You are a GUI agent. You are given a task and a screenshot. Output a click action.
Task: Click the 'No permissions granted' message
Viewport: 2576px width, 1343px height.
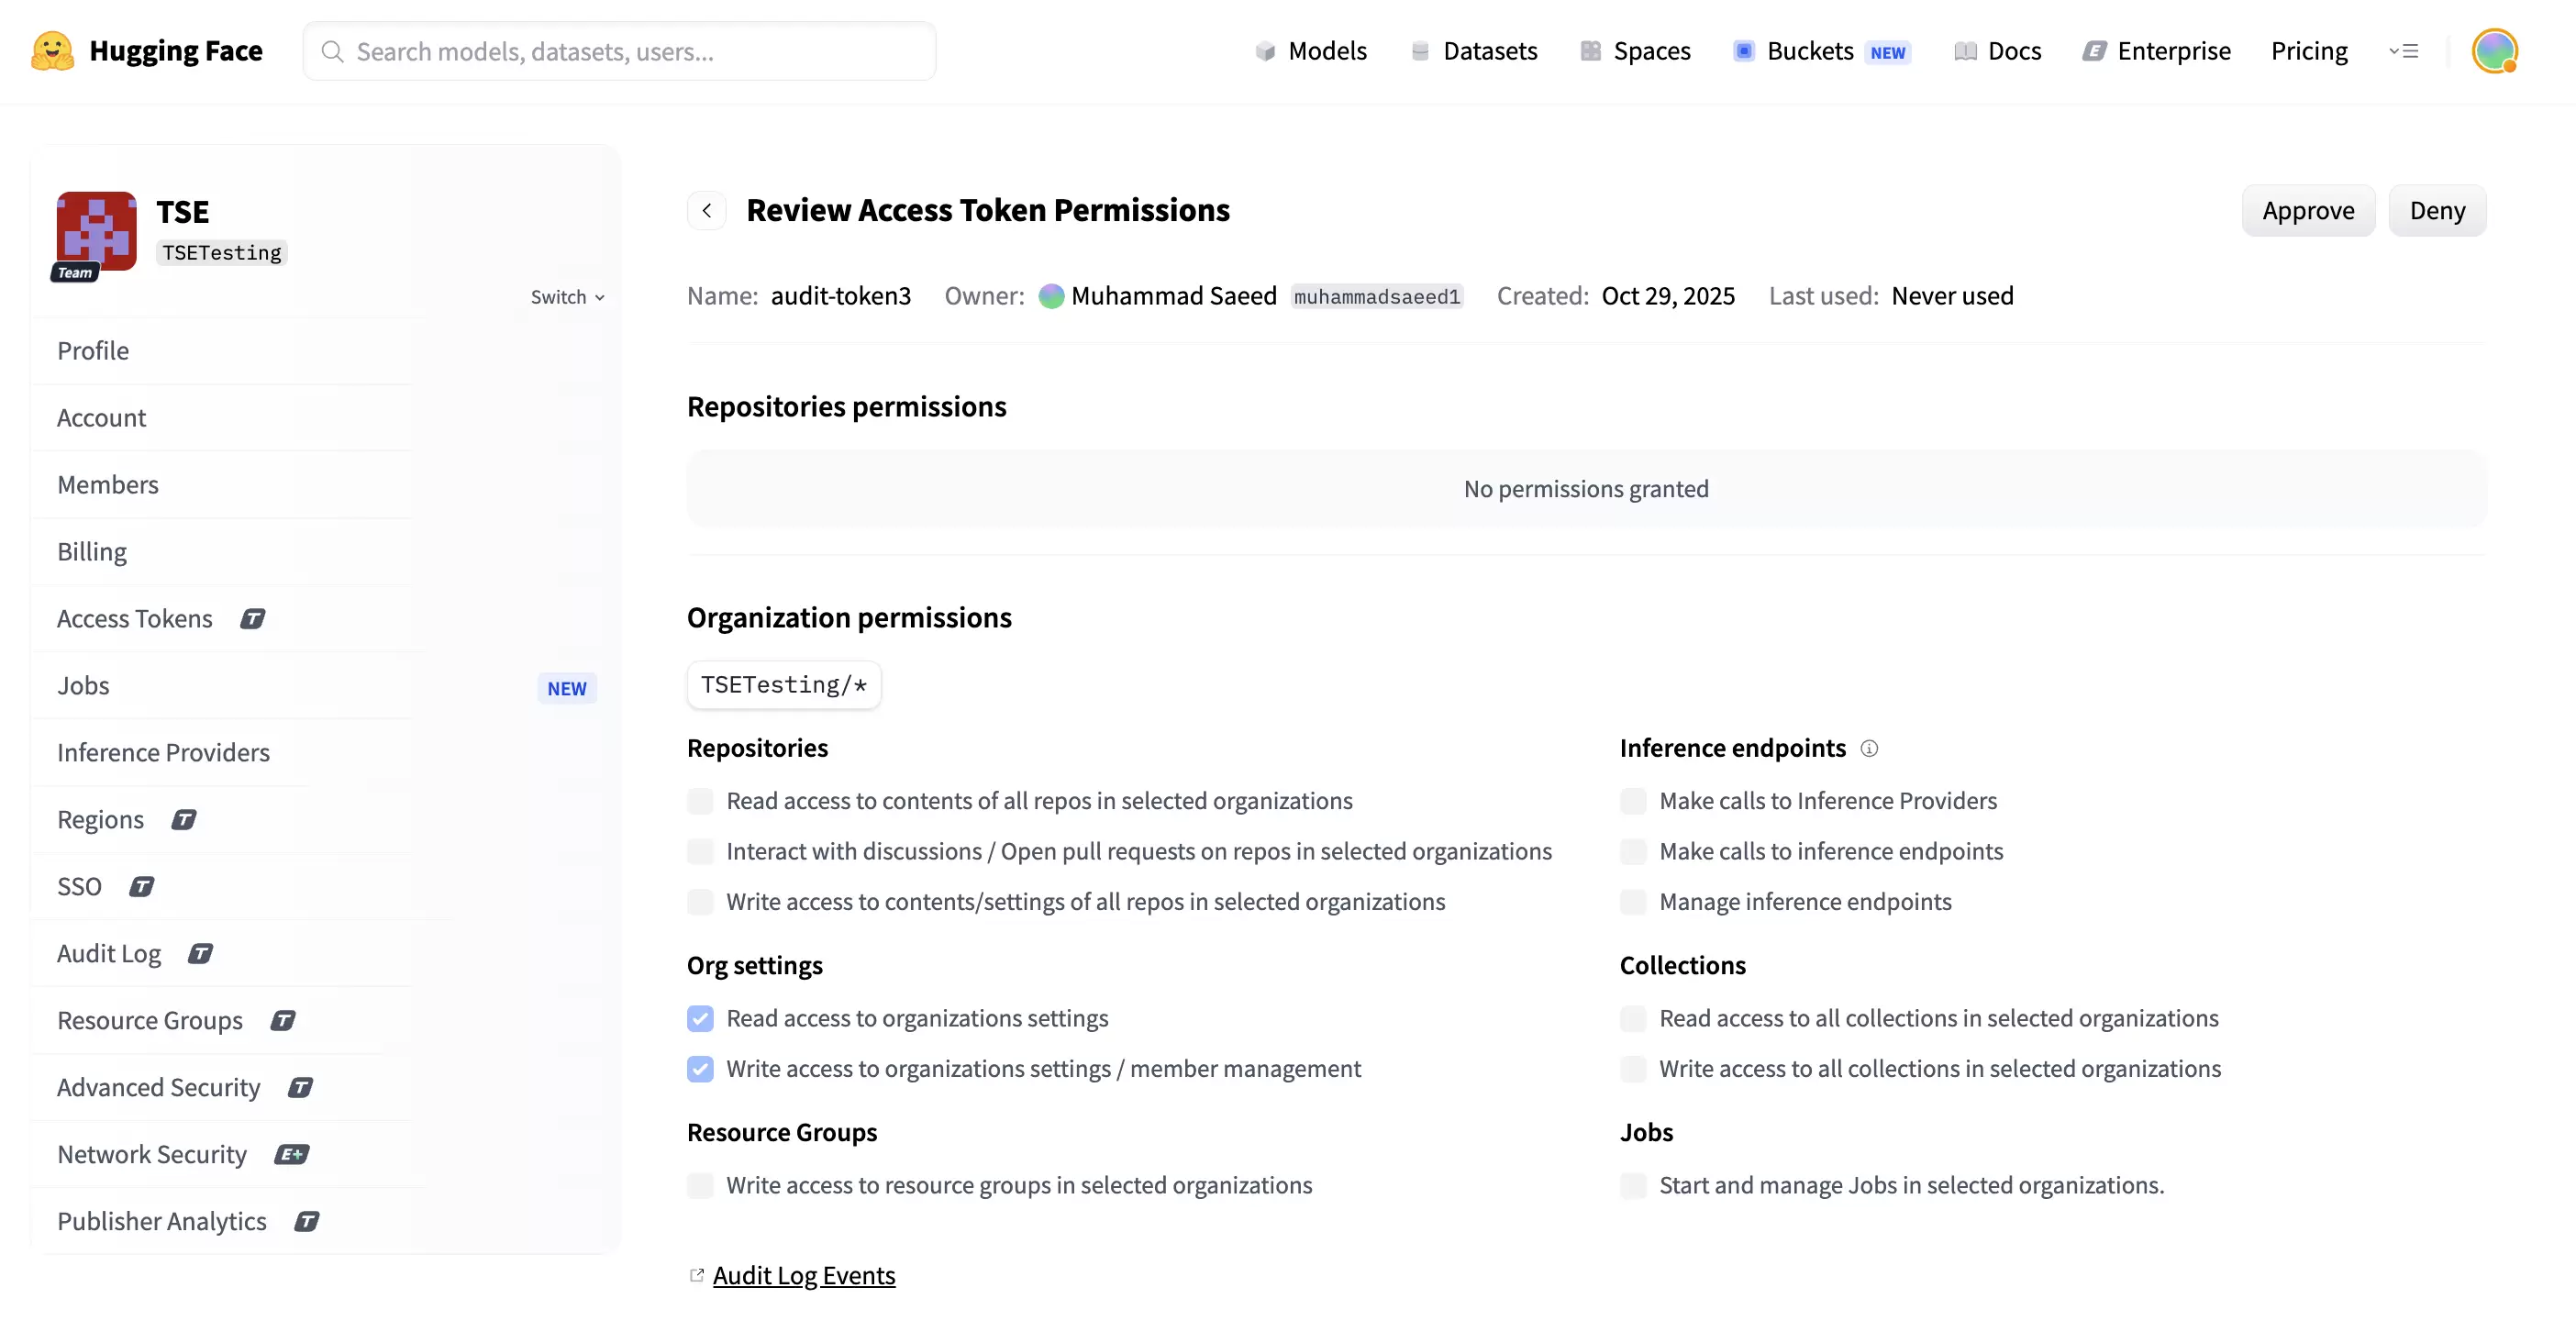coord(1586,489)
